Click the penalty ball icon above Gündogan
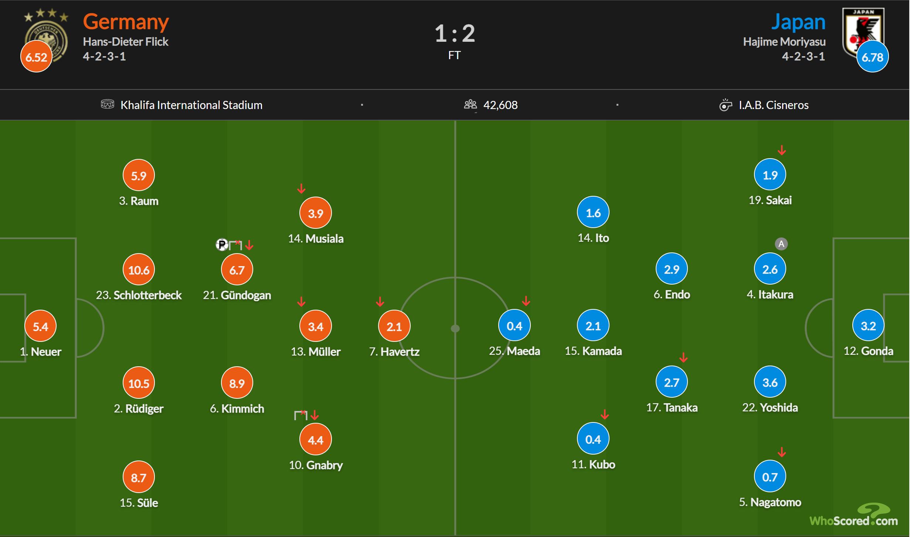Screen dimensions: 910x537 (x=222, y=245)
